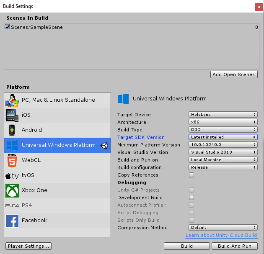Close the Build Settings window
The image size is (264, 254).
pyautogui.click(x=259, y=7)
